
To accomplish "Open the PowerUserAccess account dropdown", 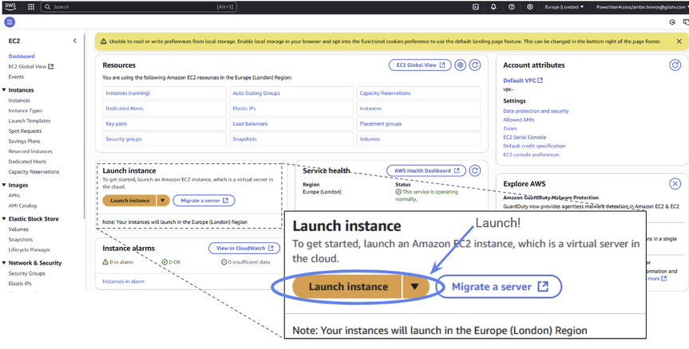I will pos(642,7).
